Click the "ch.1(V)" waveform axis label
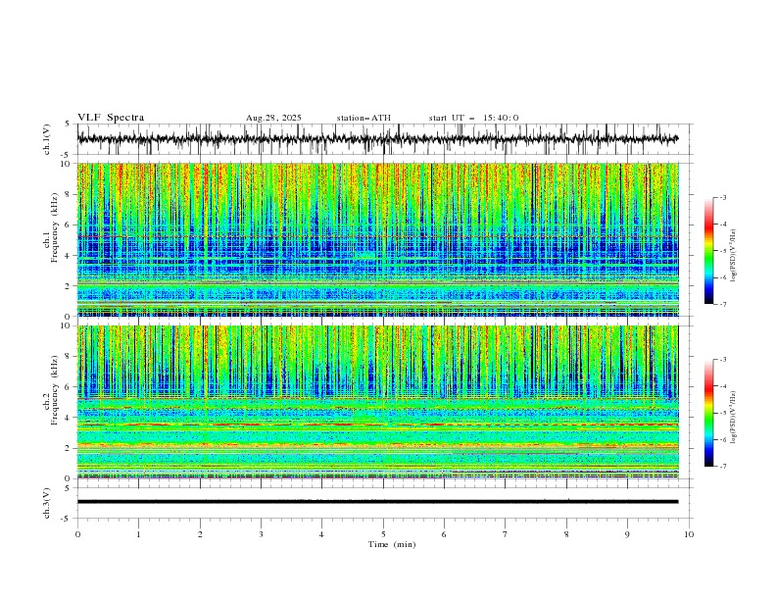Image resolution: width=776 pixels, height=600 pixels. (47, 139)
